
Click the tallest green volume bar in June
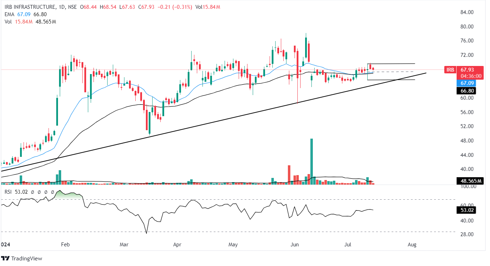[311, 161]
